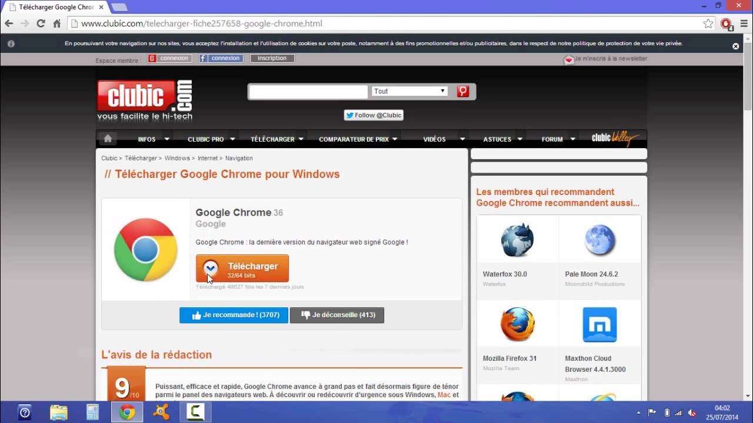Expand the FORUM menu arrow
Screen dimensions: 753x423
[x=572, y=139]
